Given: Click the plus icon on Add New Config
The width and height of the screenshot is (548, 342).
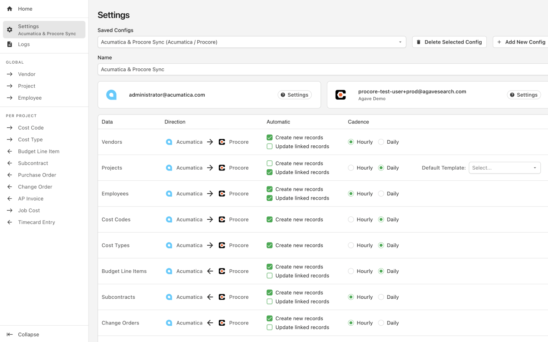Looking at the screenshot, I should 499,42.
